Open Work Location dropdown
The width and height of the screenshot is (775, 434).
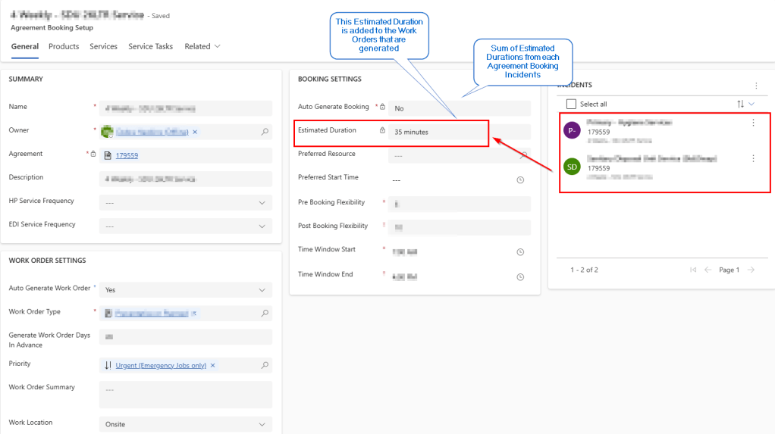tap(262, 425)
